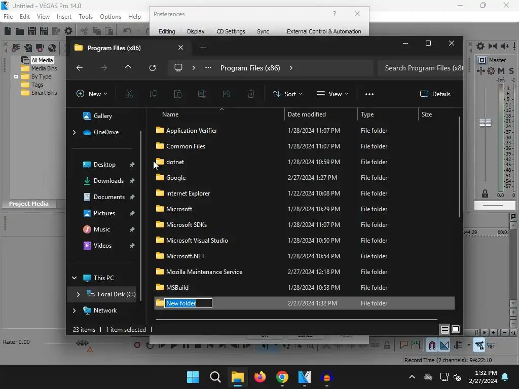
Task: Add a new tab in File Explorer
Action: pyautogui.click(x=203, y=48)
